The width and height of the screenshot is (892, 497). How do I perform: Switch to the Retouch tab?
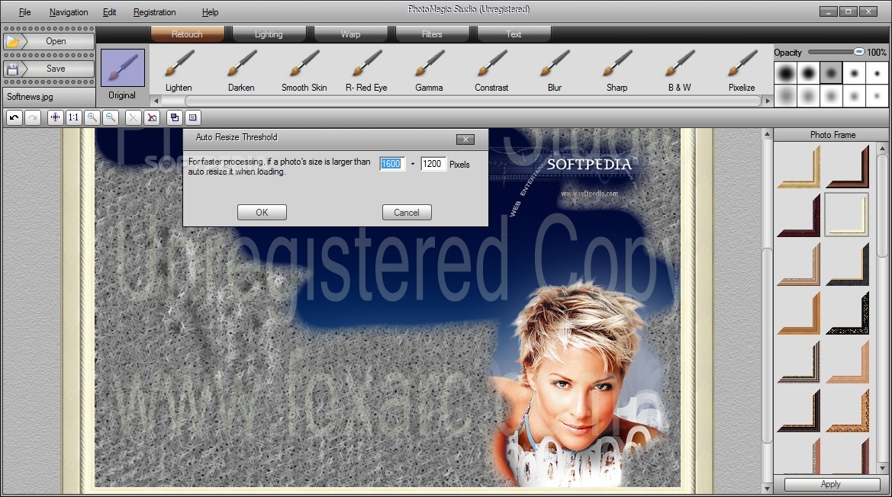[x=187, y=34]
